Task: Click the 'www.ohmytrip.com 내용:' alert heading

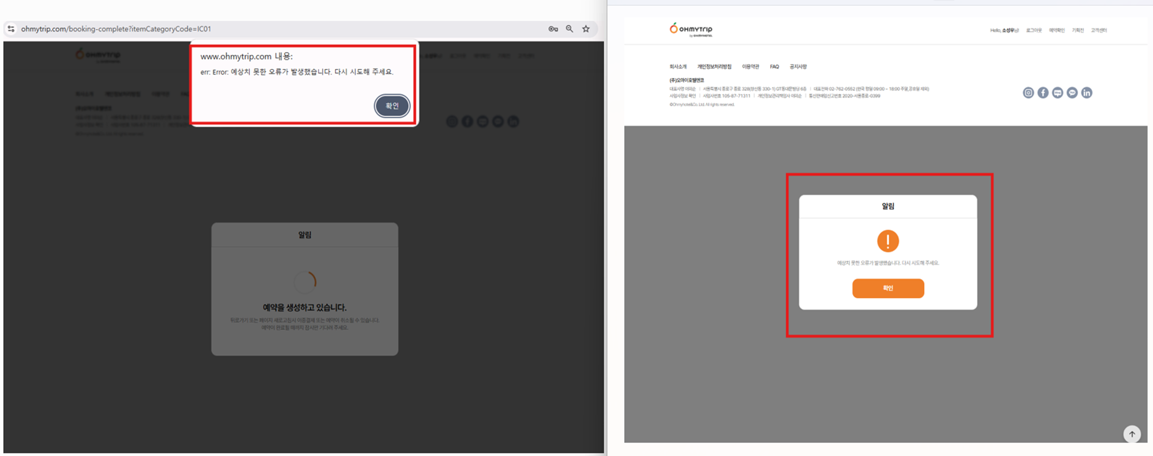Action: tap(246, 56)
